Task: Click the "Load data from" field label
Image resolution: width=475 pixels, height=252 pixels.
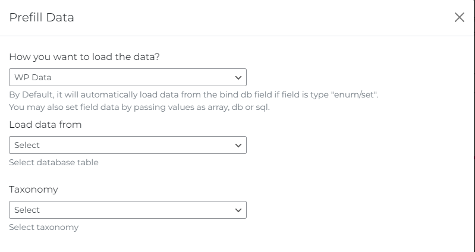Action: [45, 125]
